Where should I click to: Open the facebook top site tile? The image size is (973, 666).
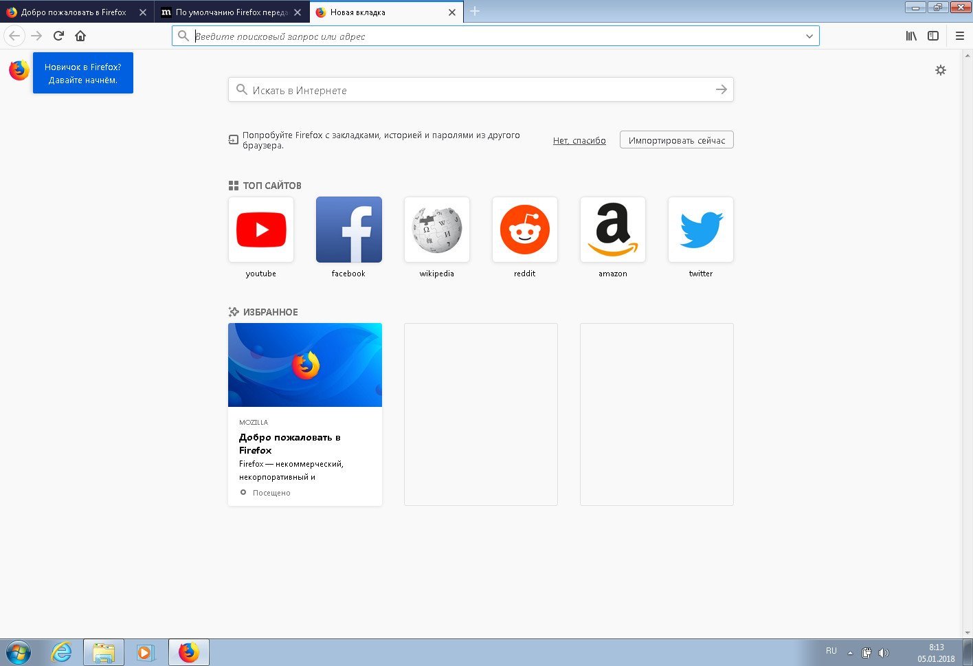coord(349,230)
